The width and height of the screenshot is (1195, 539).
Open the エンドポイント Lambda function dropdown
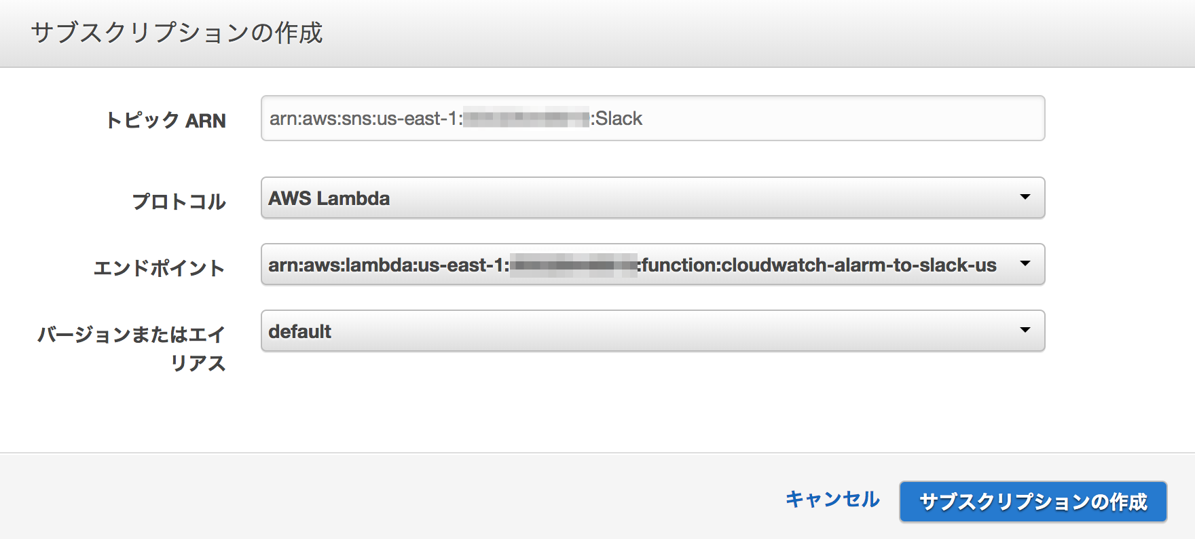click(652, 264)
